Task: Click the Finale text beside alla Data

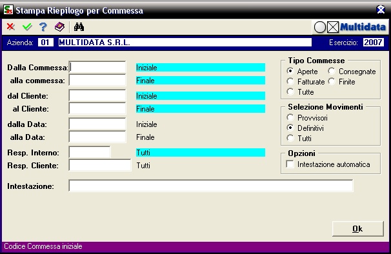Action: point(145,137)
